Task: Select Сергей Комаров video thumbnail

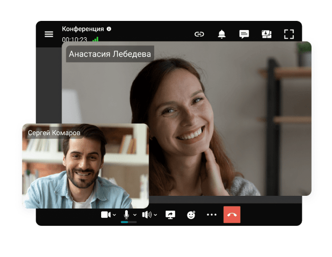Action: pos(85,166)
